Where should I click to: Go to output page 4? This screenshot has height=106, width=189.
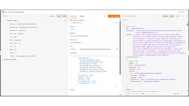point(137,94)
